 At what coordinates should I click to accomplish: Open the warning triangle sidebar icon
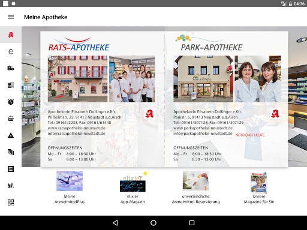click(11, 135)
